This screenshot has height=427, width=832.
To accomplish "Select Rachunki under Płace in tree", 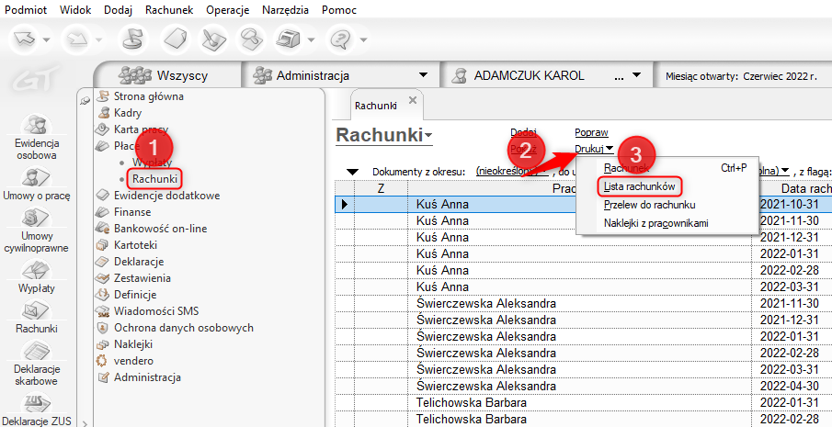I will (154, 178).
